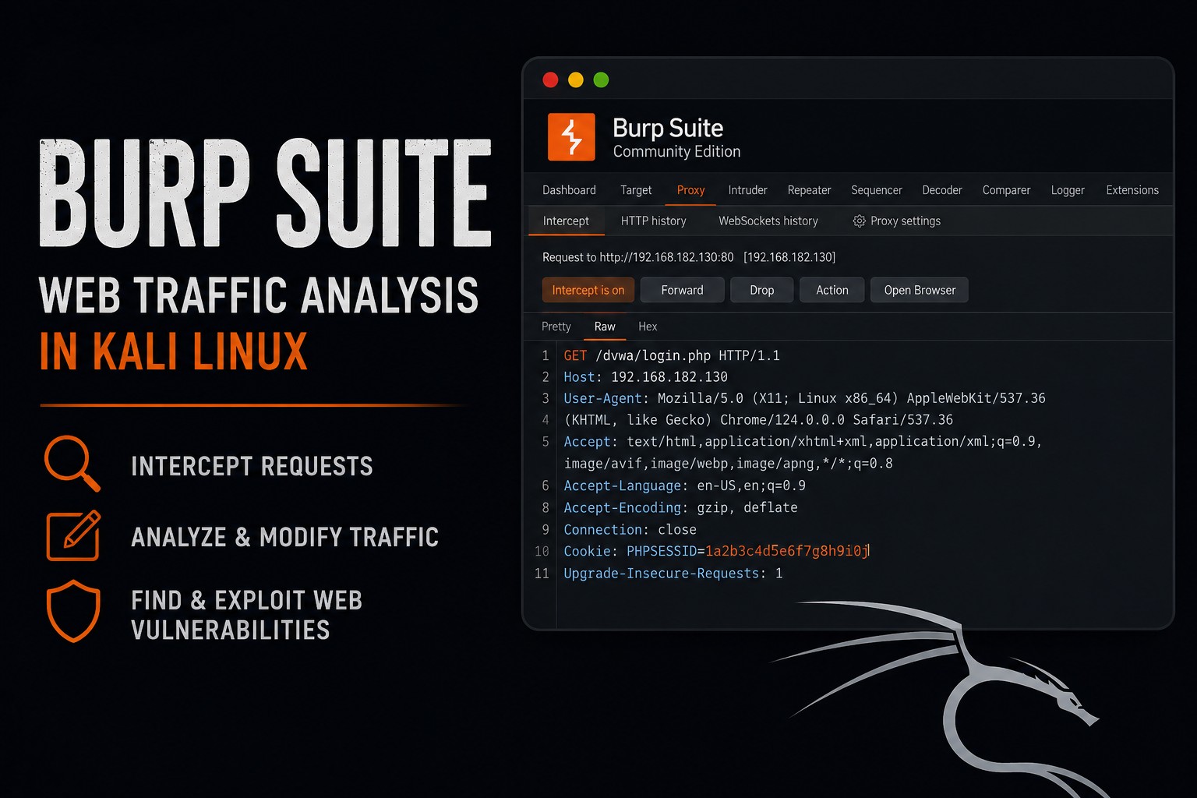Forward the intercepted request
This screenshot has width=1197, height=798.
click(x=683, y=290)
